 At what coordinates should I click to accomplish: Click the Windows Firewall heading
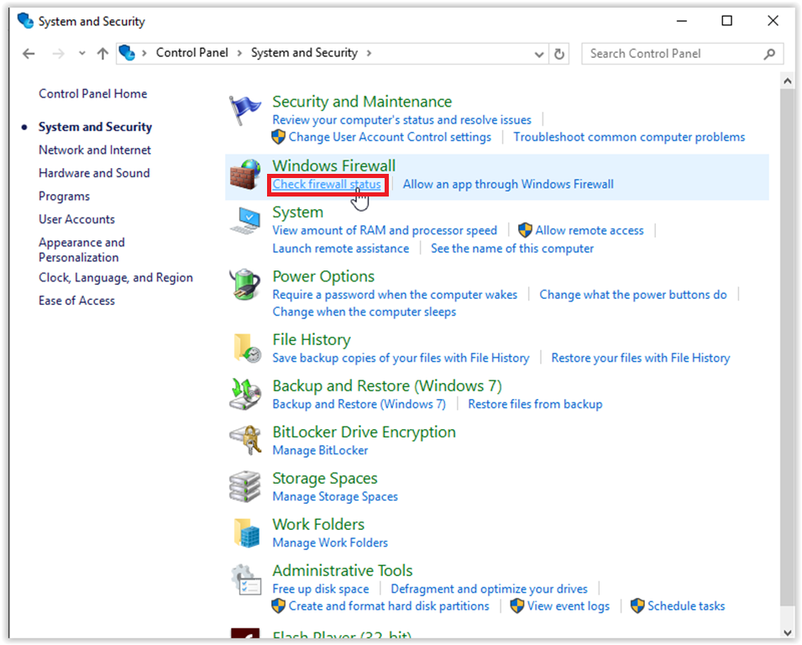pyautogui.click(x=333, y=165)
